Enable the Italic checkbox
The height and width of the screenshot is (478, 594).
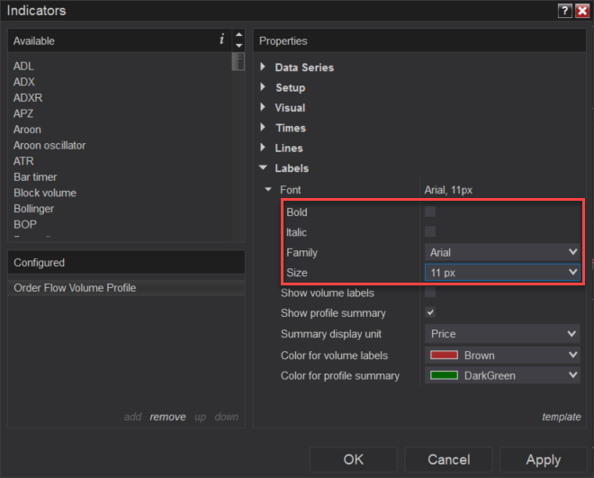[430, 232]
